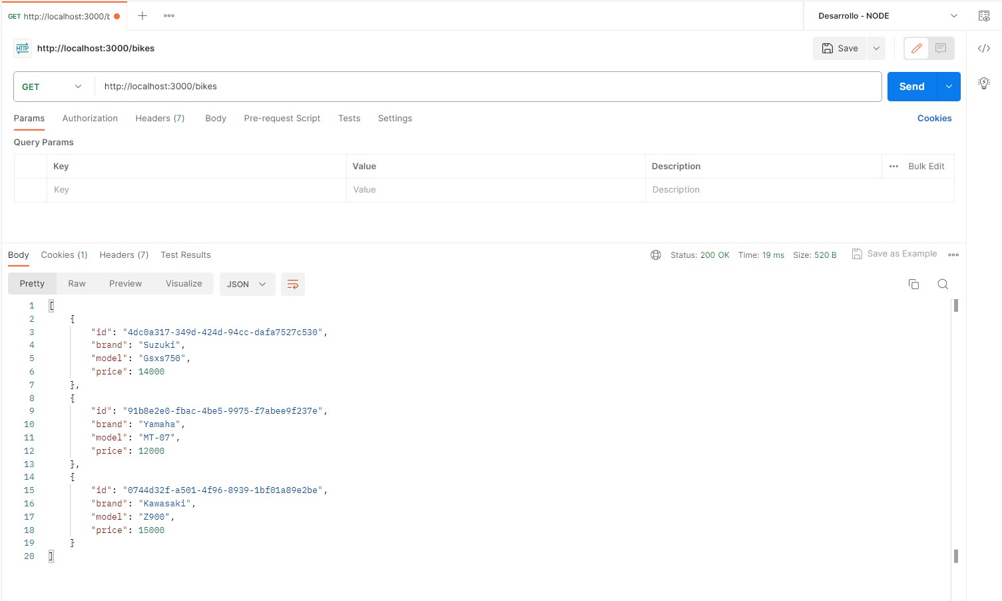View response Headers (7) tab
Image resolution: width=1002 pixels, height=601 pixels.
point(124,255)
